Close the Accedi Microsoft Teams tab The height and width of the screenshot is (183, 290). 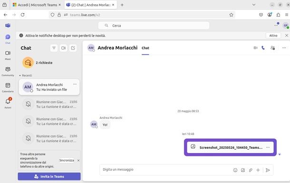pyautogui.click(x=59, y=5)
